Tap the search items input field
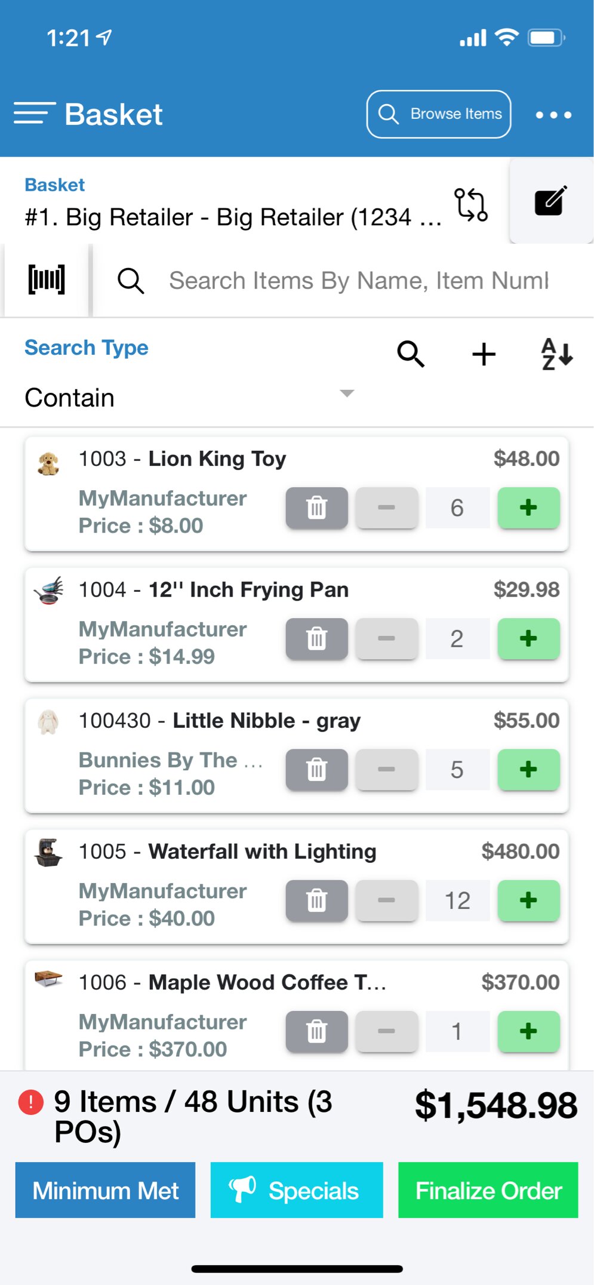 click(x=358, y=280)
